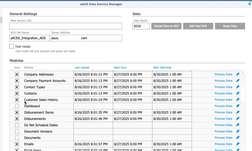Check the Sync box for Document Versions
Image resolution: width=252 pixels, height=151 pixels.
pos(17,132)
